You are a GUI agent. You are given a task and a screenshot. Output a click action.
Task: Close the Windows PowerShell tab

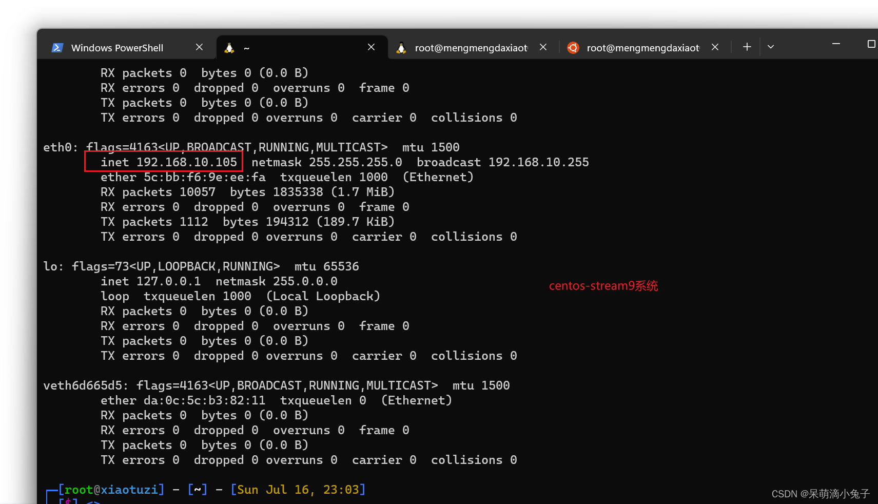click(200, 47)
